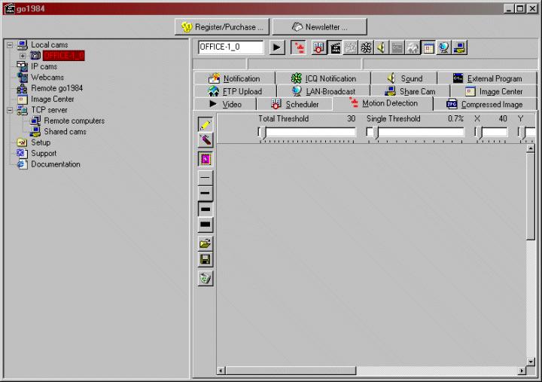Save the mask using the floppy disk icon
This screenshot has width=542, height=382.
click(206, 259)
